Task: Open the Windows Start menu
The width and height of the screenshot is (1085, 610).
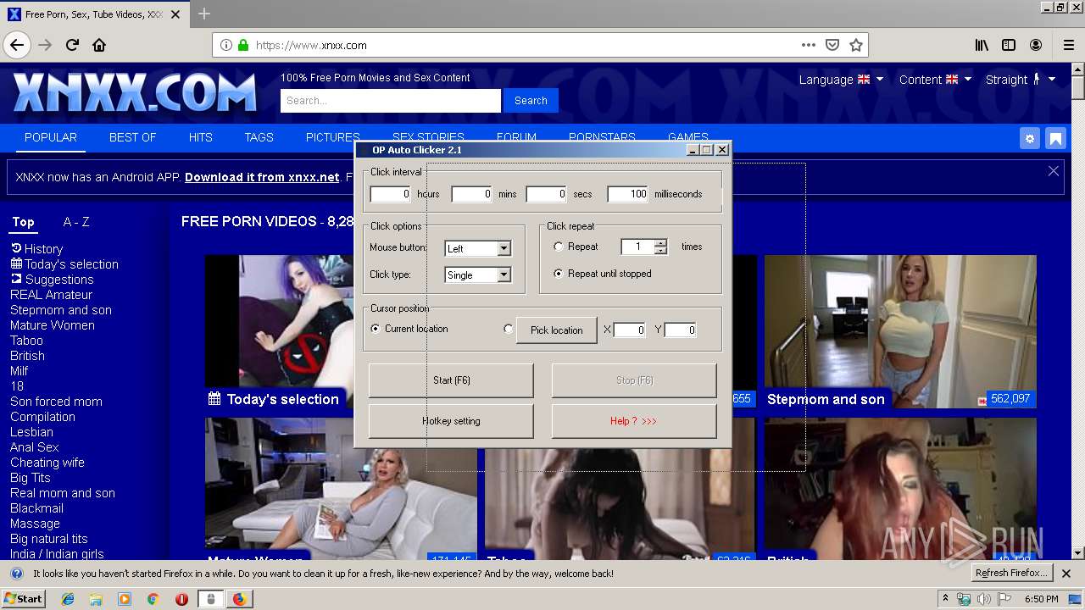Action: pos(23,599)
